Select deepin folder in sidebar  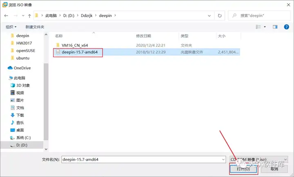[x=22, y=36]
